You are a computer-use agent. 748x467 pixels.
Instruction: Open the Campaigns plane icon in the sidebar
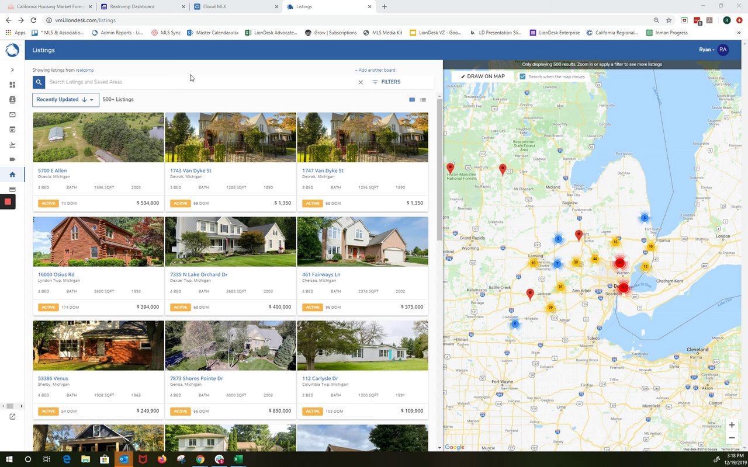tap(12, 144)
